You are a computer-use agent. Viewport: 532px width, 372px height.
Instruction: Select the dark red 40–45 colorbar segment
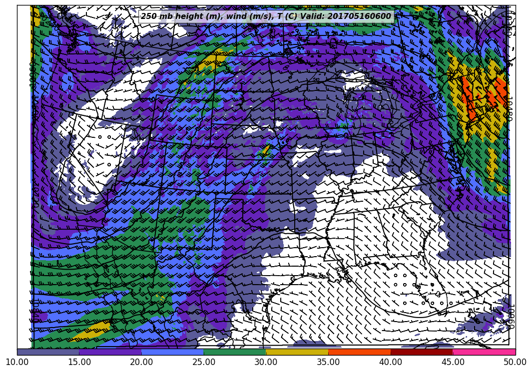pyautogui.click(x=422, y=352)
